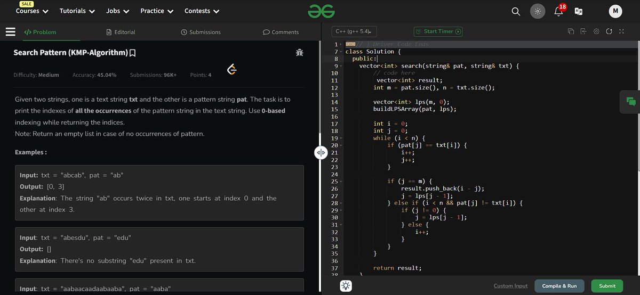
Task: Toggle the light/dark theme button
Action: pos(538,11)
